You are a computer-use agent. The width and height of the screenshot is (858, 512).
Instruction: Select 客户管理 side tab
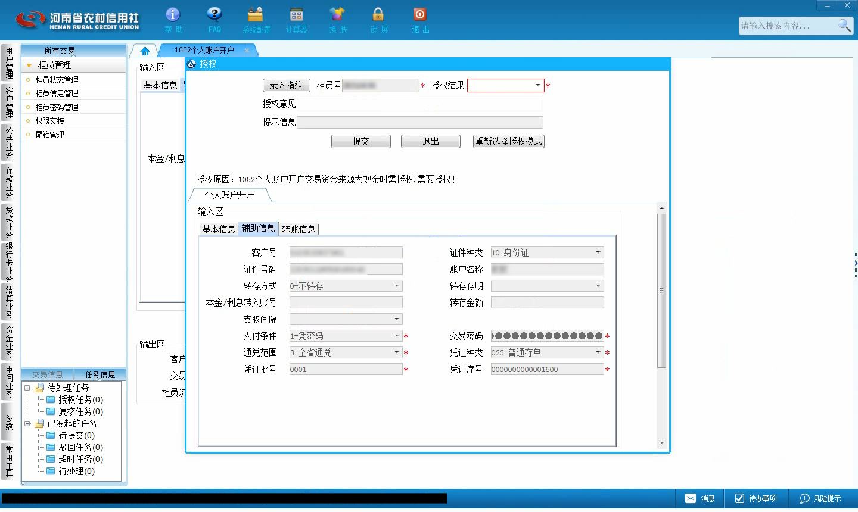9,102
